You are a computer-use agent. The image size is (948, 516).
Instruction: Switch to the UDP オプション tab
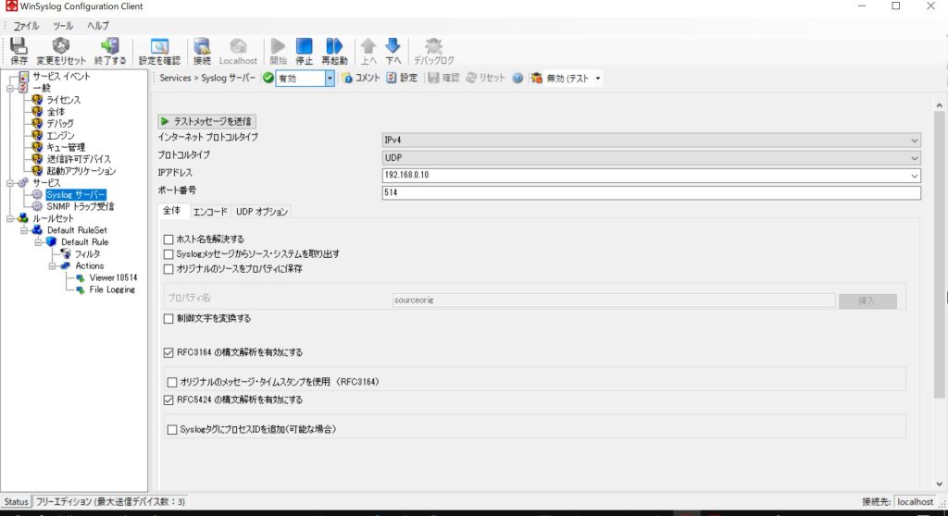tap(262, 212)
